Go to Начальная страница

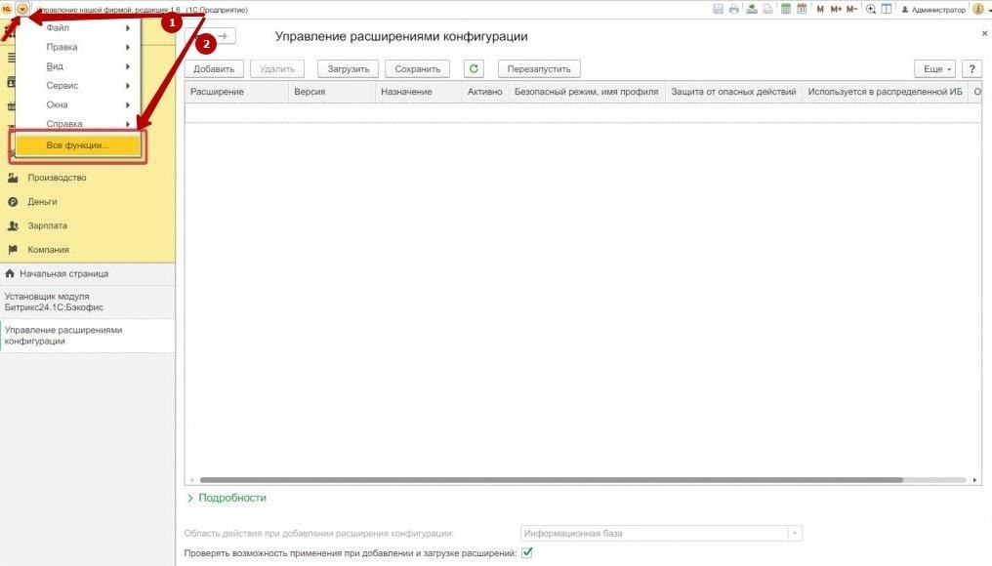tap(87, 274)
